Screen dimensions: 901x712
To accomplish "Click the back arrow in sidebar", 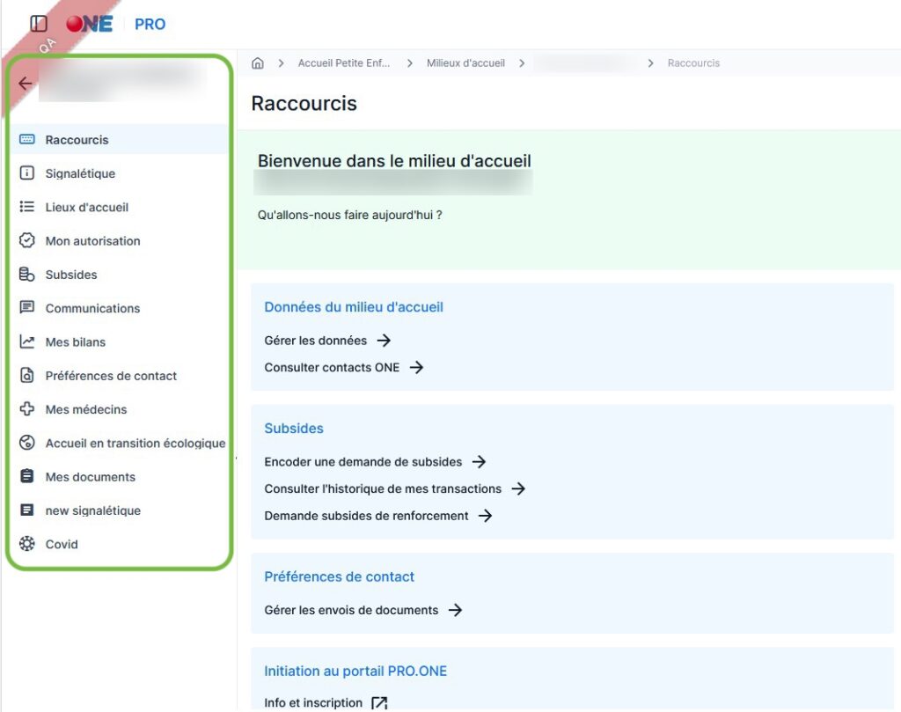I will [x=26, y=84].
